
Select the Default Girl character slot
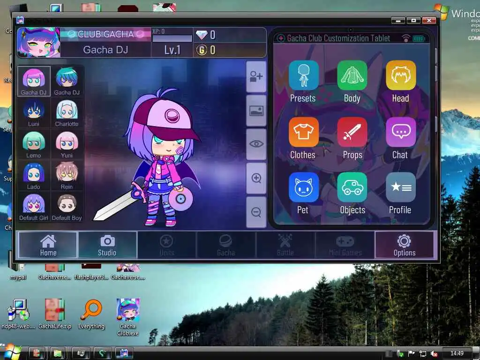34,207
